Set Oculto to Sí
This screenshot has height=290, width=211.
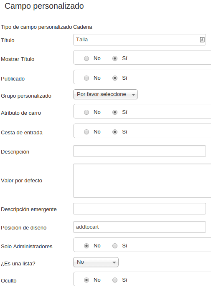pyautogui.click(x=115, y=280)
